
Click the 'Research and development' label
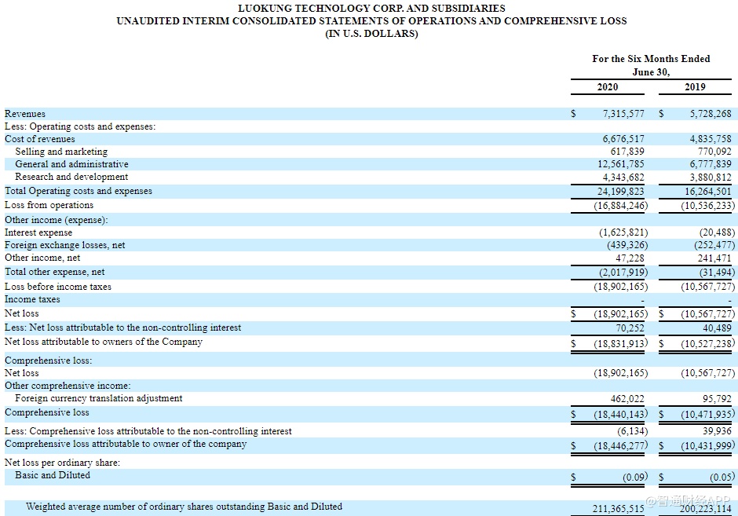[x=71, y=177]
